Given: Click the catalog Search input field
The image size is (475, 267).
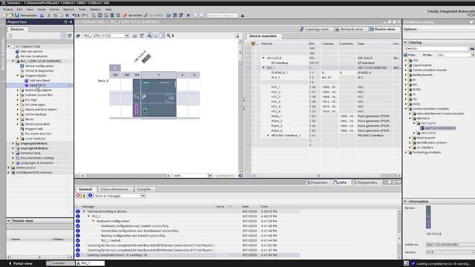Looking at the screenshot, I should 436,48.
